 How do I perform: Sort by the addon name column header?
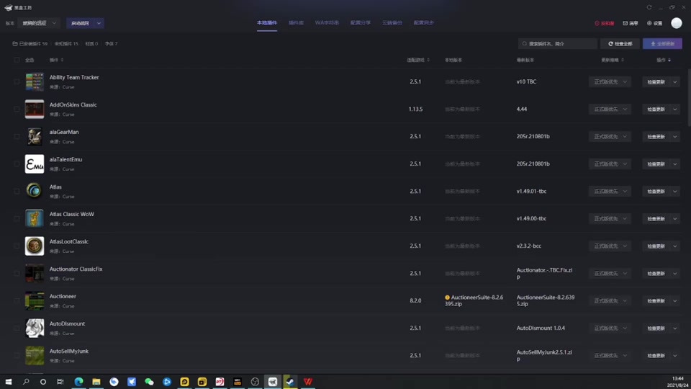[x=56, y=60]
